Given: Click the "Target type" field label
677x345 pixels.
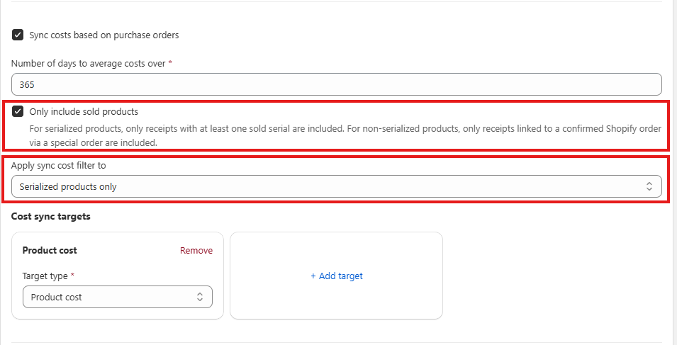Looking at the screenshot, I should pos(45,276).
